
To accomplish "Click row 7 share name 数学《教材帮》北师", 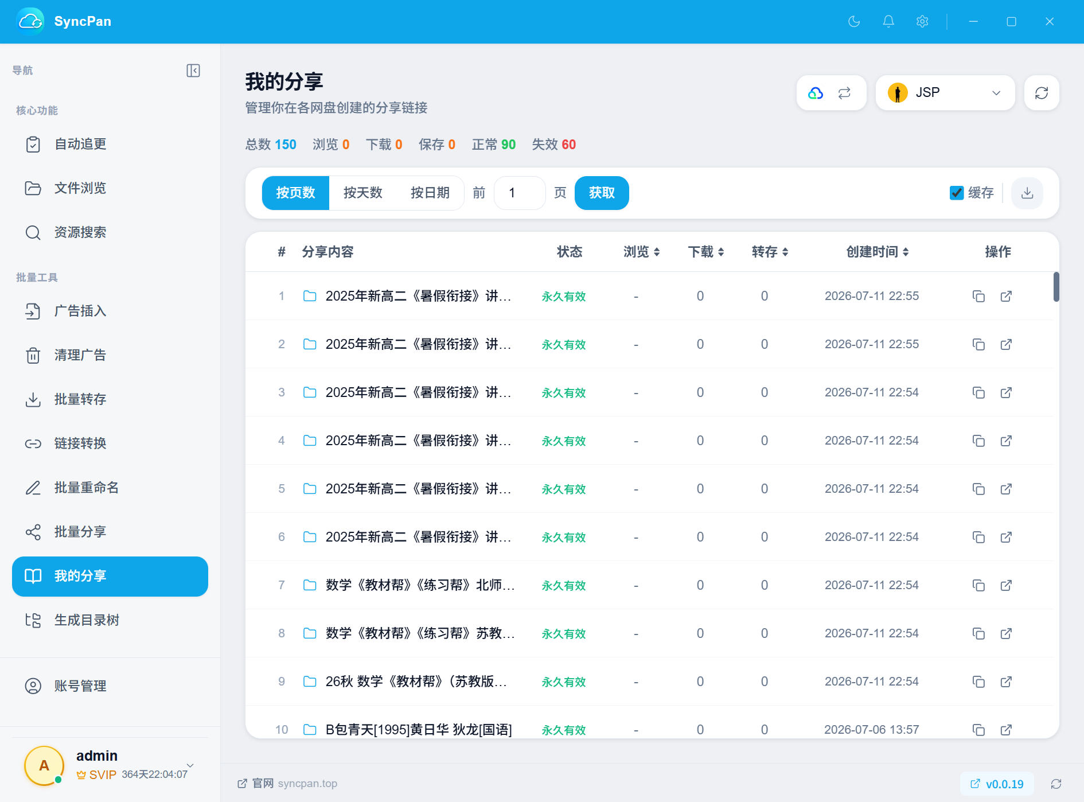I will click(x=420, y=585).
